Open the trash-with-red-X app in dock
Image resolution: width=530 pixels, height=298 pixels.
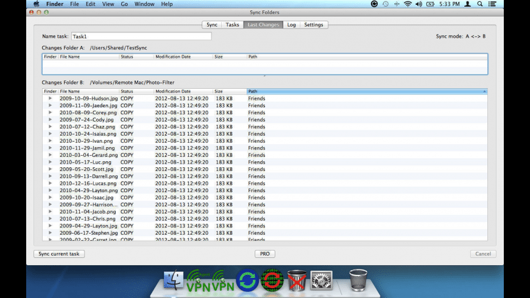coord(297,280)
